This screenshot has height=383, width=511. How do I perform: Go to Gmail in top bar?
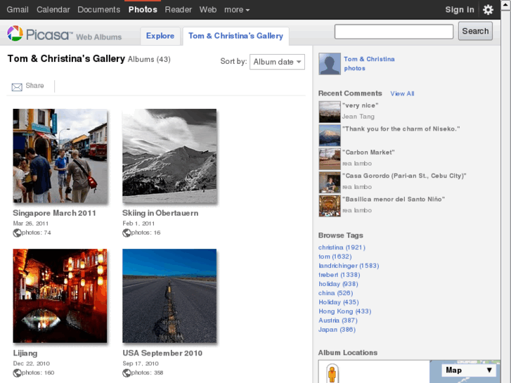(18, 10)
